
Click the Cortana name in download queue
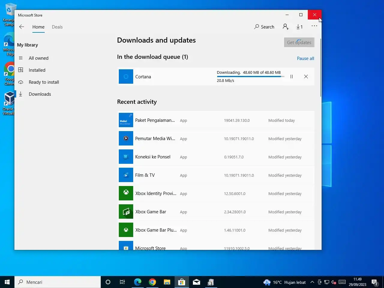pos(143,76)
